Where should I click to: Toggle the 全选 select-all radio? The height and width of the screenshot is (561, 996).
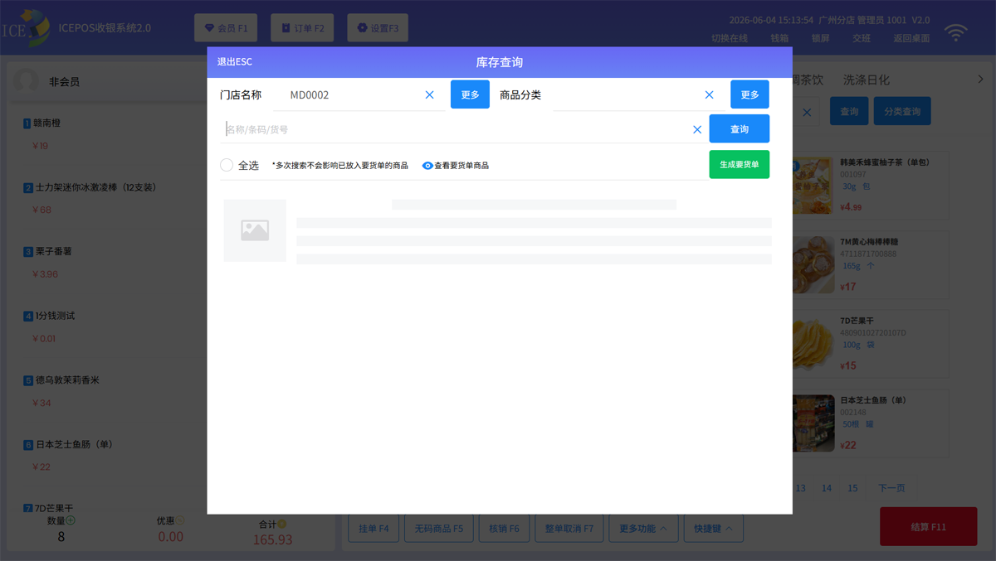point(227,165)
